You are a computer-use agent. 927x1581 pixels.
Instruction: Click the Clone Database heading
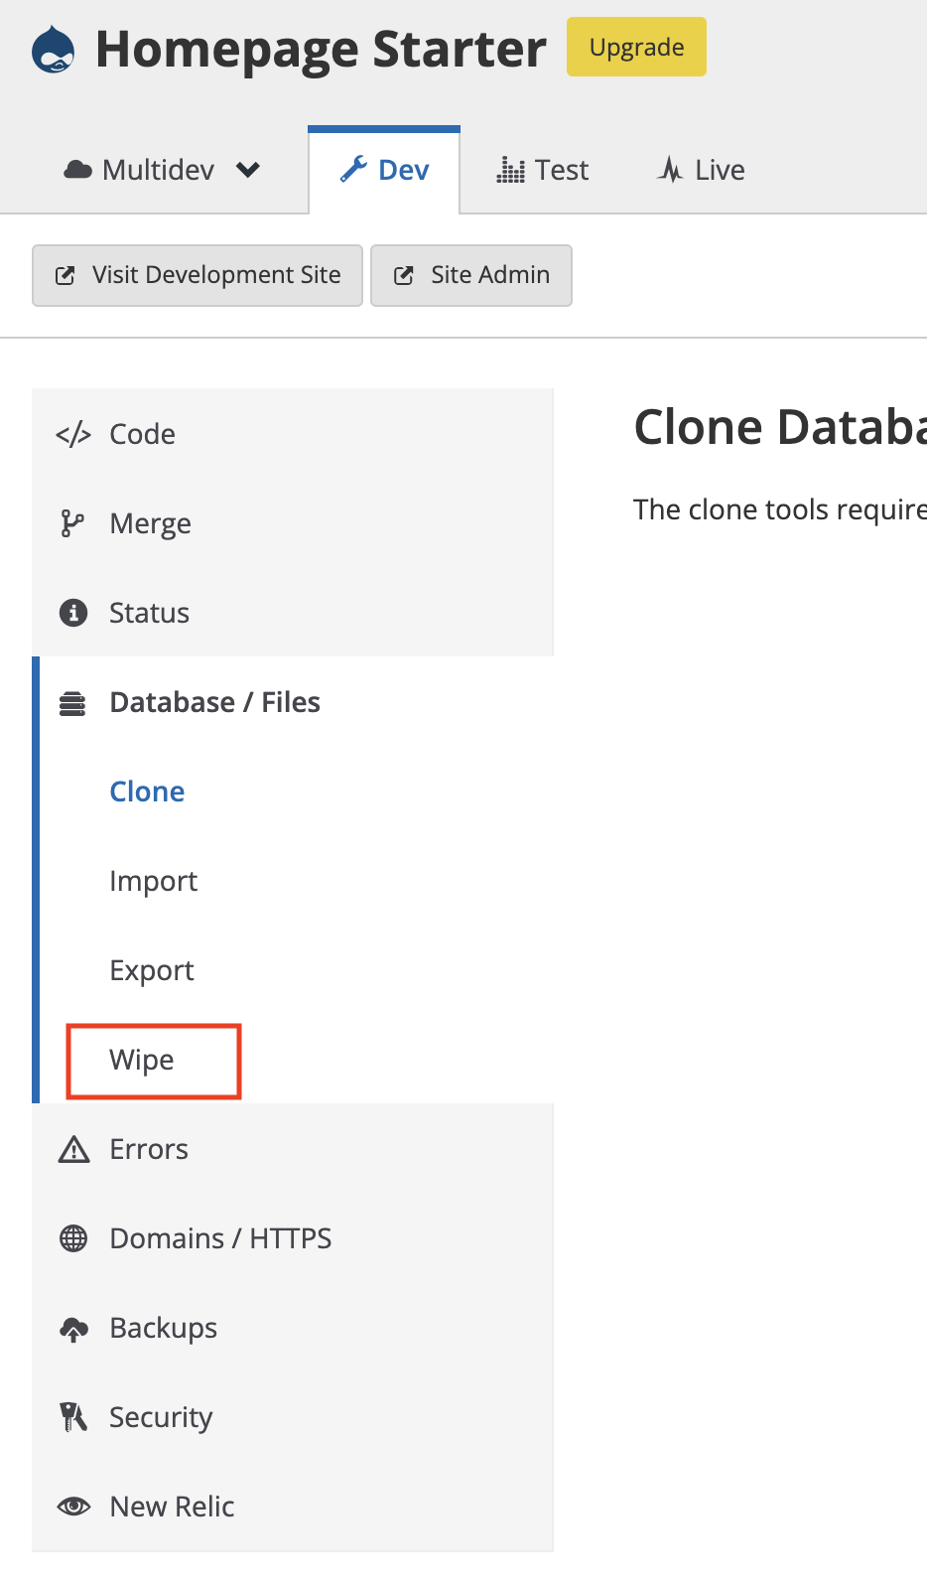click(x=780, y=427)
